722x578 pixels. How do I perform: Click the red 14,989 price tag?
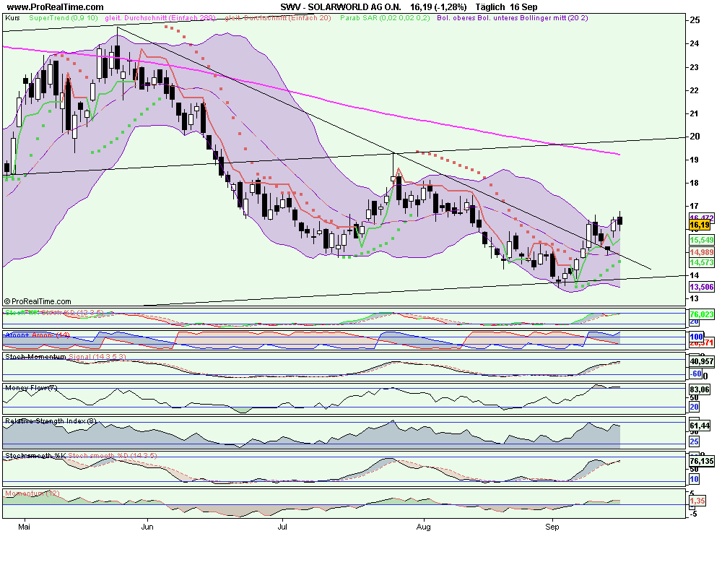pyautogui.click(x=701, y=252)
